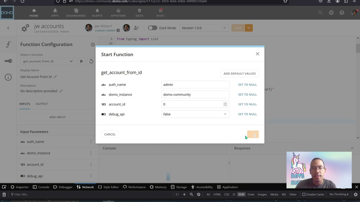Switch to the OUTPUT tab
This screenshot has height=202, width=360.
click(x=42, y=104)
